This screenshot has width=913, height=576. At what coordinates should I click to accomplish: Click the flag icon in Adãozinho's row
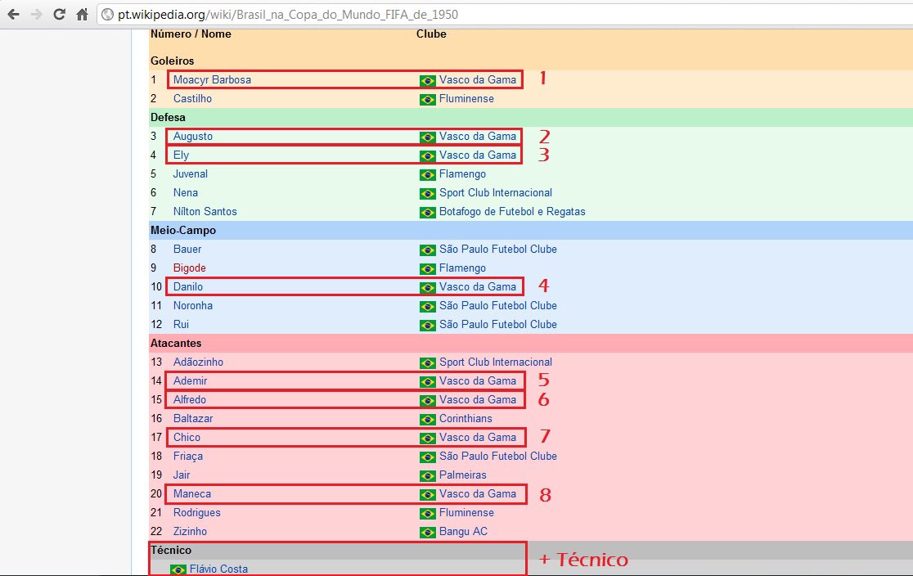coord(427,362)
